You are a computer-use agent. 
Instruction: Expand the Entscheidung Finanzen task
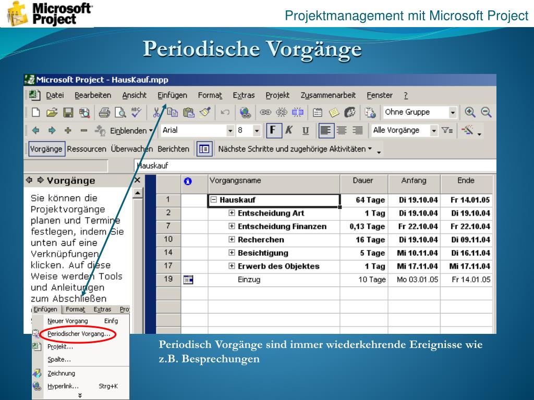click(x=232, y=226)
